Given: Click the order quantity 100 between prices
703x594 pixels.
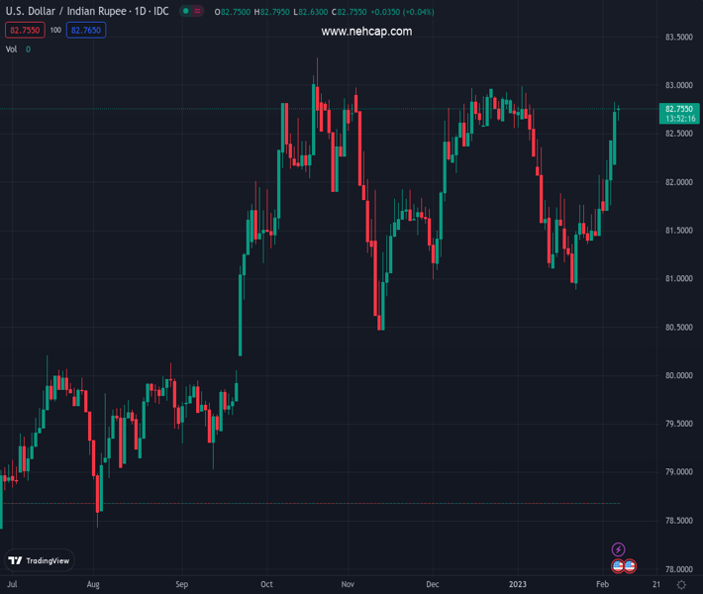Looking at the screenshot, I should tap(55, 31).
